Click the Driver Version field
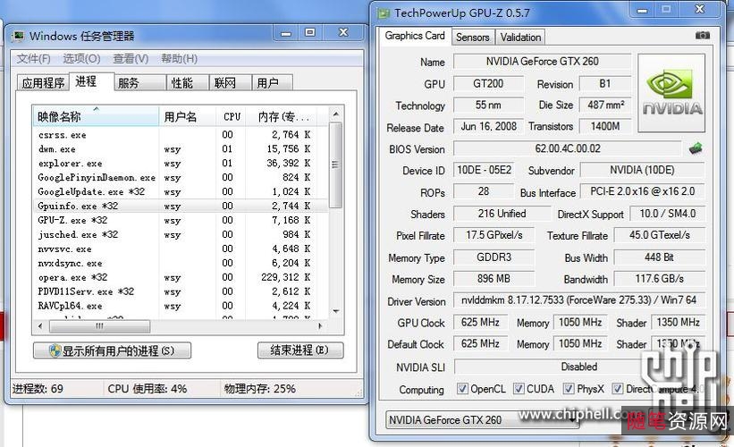 [578, 300]
